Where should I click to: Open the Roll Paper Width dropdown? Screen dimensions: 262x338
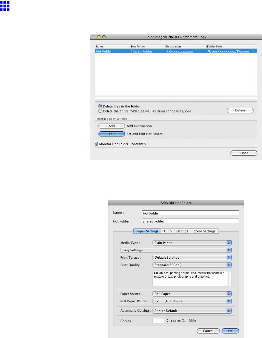click(192, 301)
